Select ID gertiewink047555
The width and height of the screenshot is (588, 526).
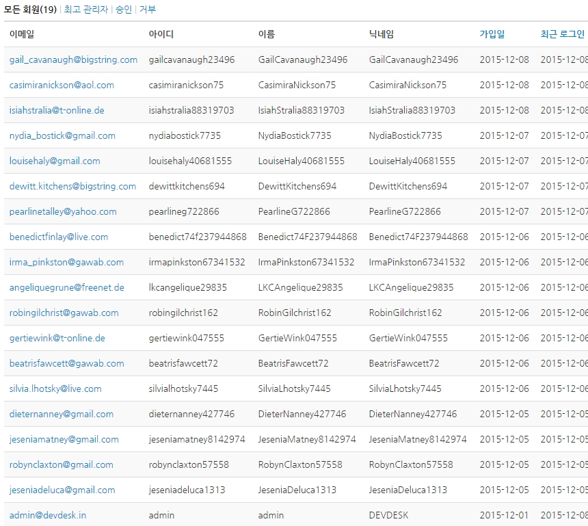(187, 339)
